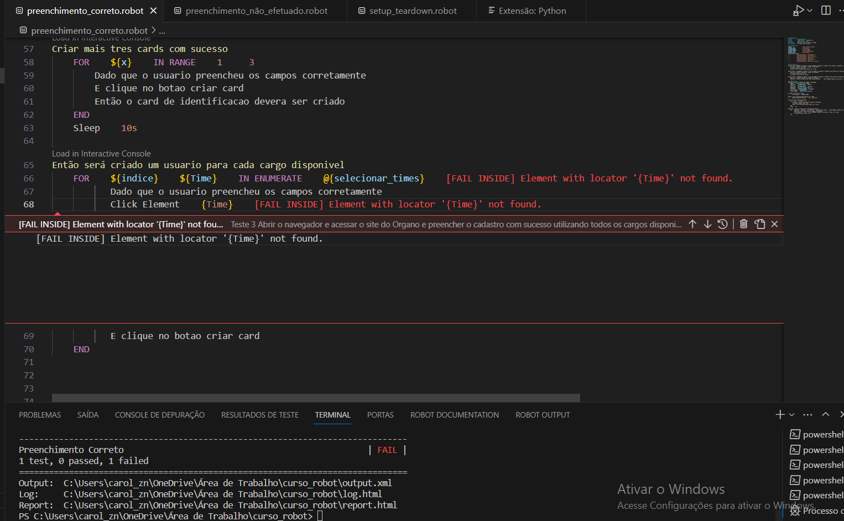Click 'Sleep' keyword on line 63
The height and width of the screenshot is (521, 844).
click(x=87, y=128)
